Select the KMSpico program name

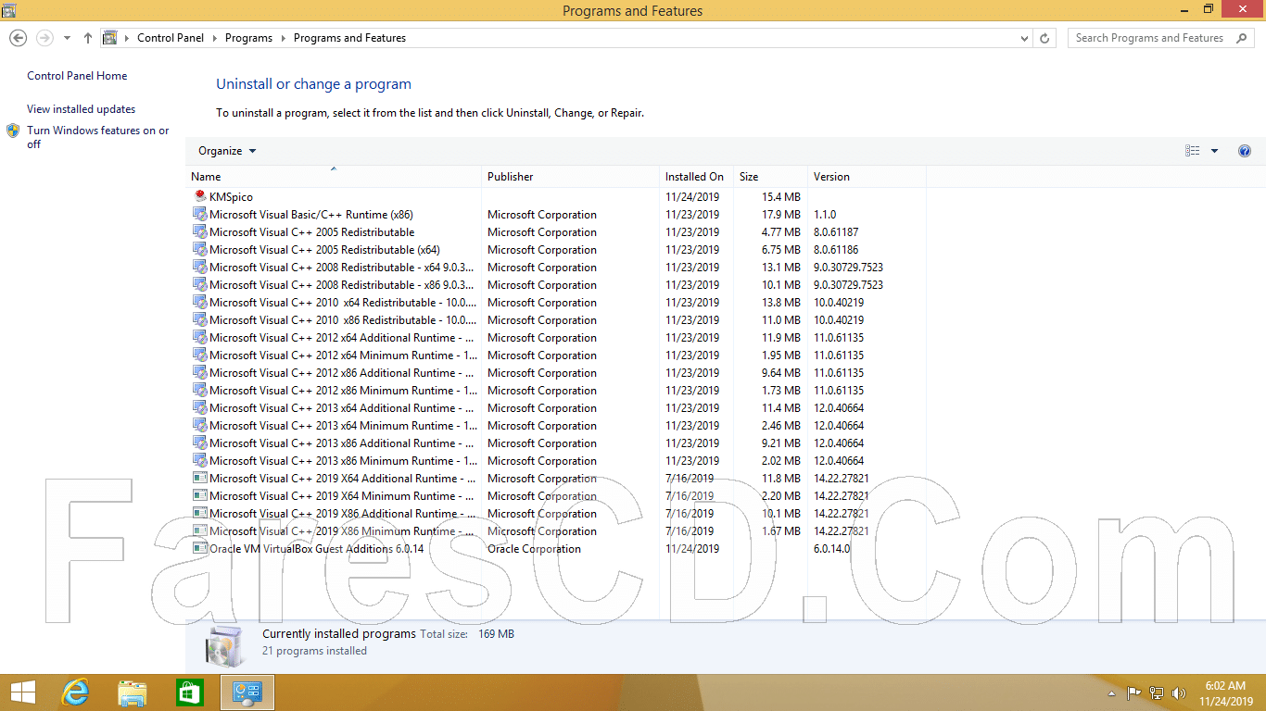pyautogui.click(x=231, y=197)
